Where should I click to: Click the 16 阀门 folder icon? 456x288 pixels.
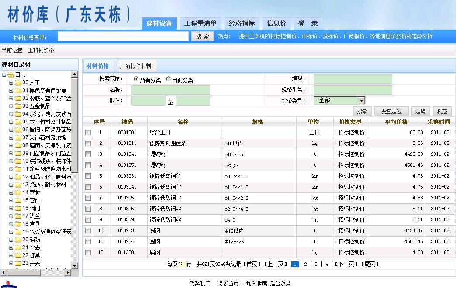click(x=18, y=208)
